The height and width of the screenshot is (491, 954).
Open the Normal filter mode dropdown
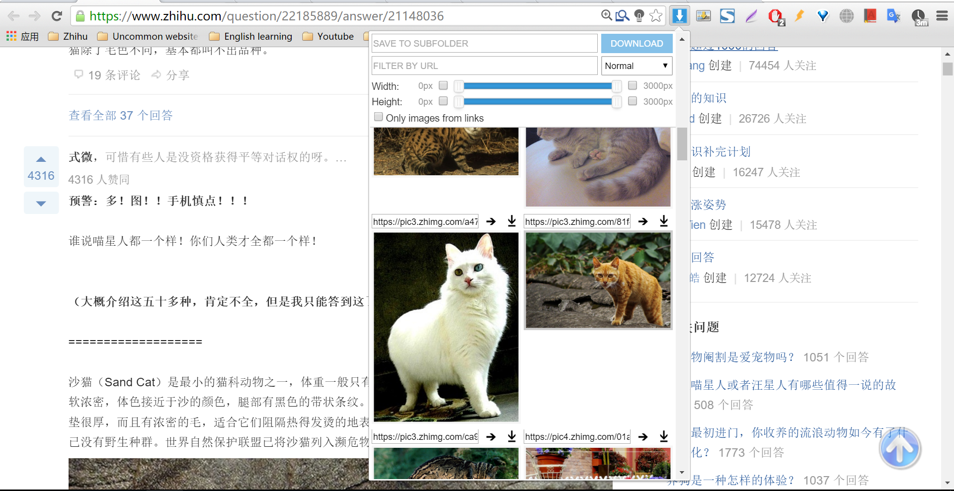(636, 66)
